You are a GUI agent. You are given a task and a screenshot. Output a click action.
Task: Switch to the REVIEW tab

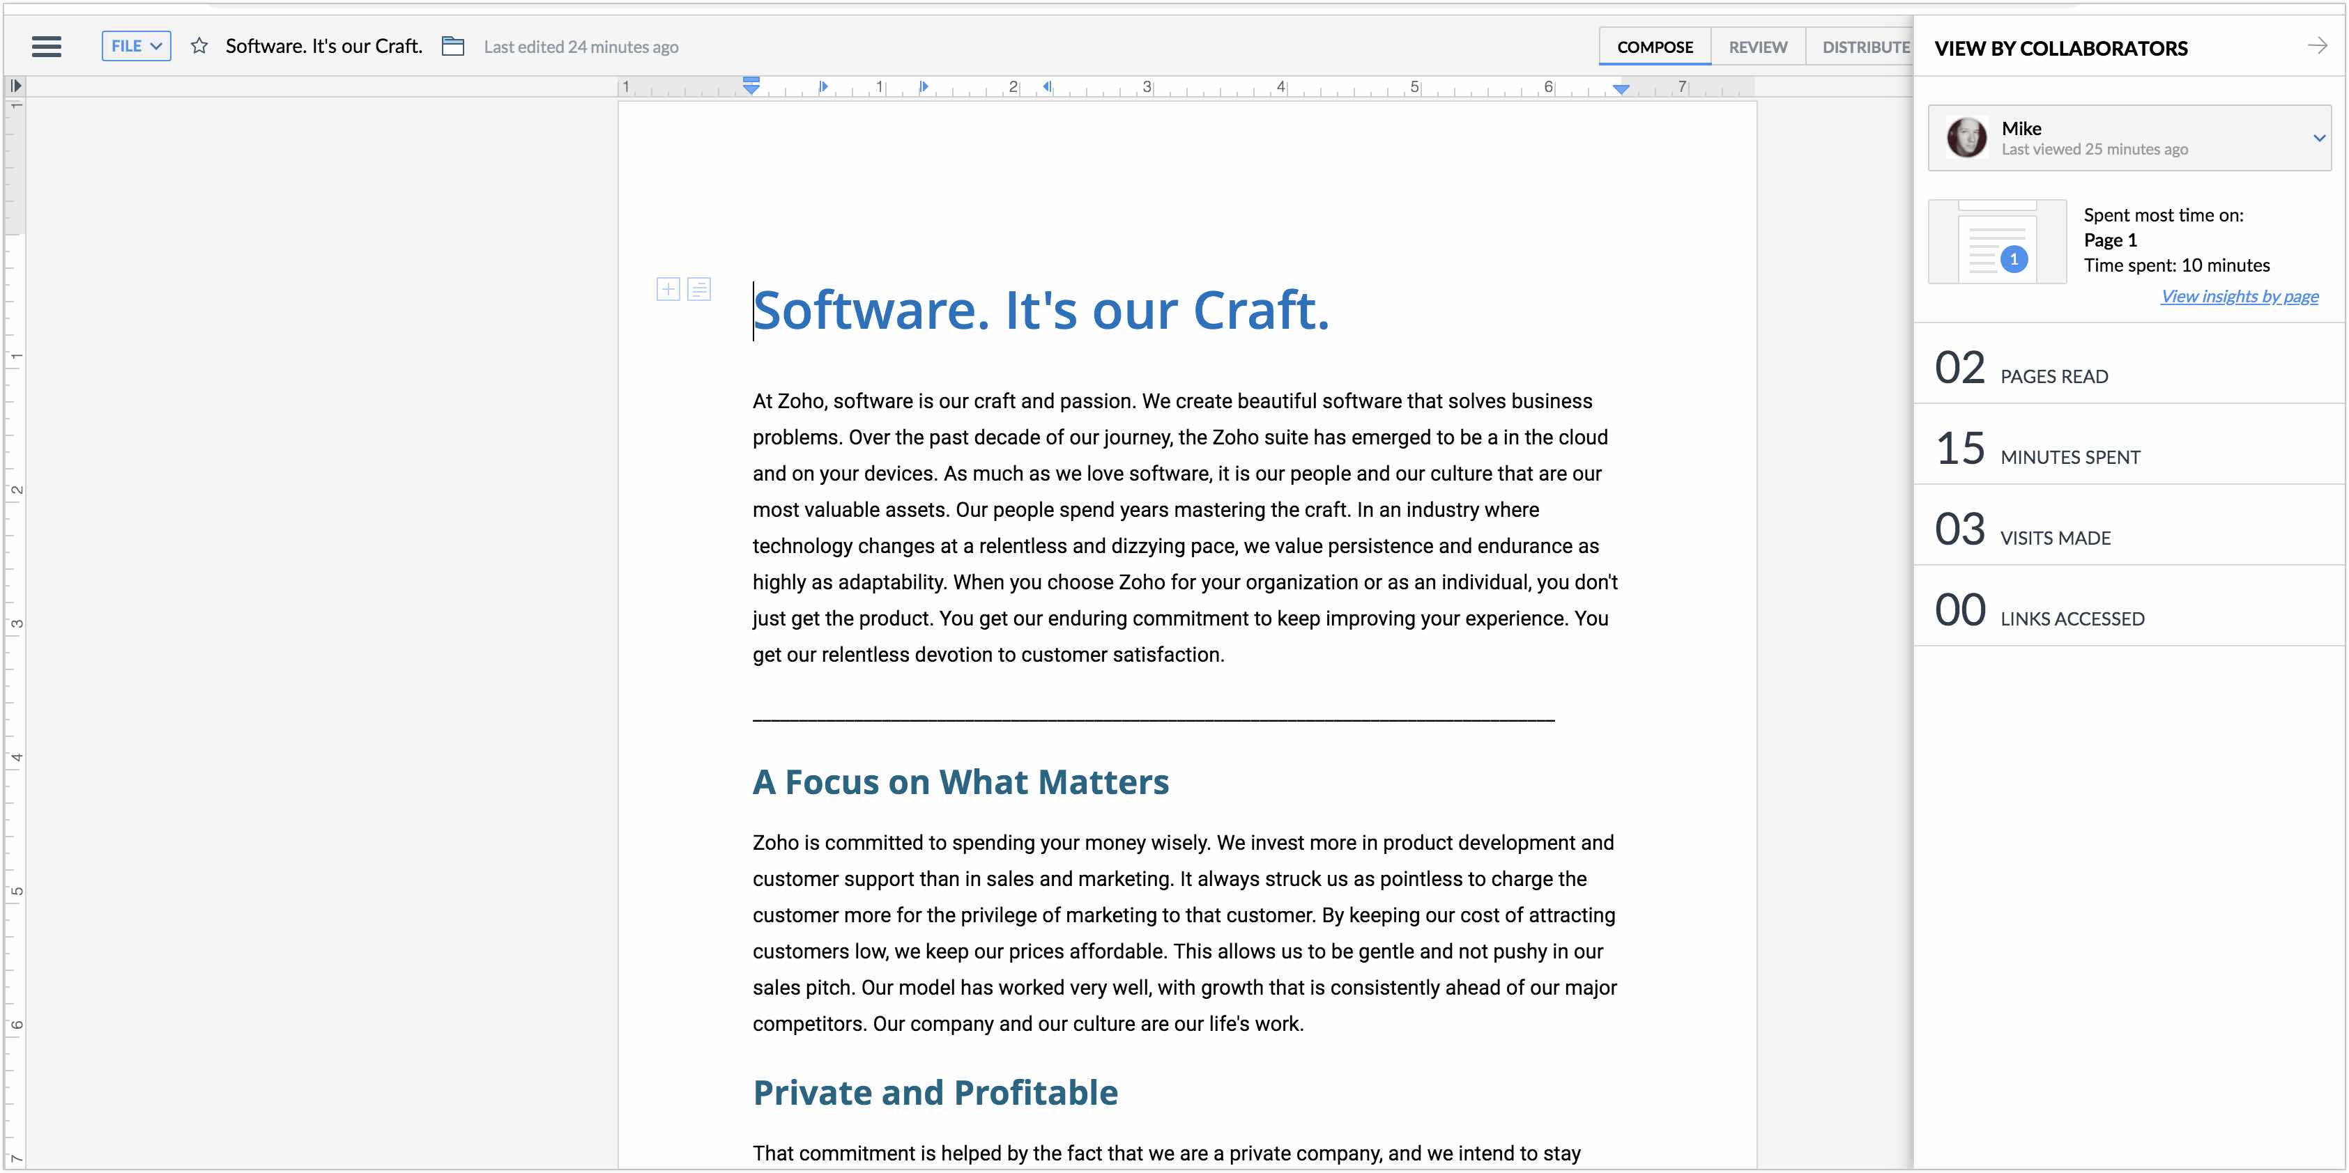click(1757, 47)
